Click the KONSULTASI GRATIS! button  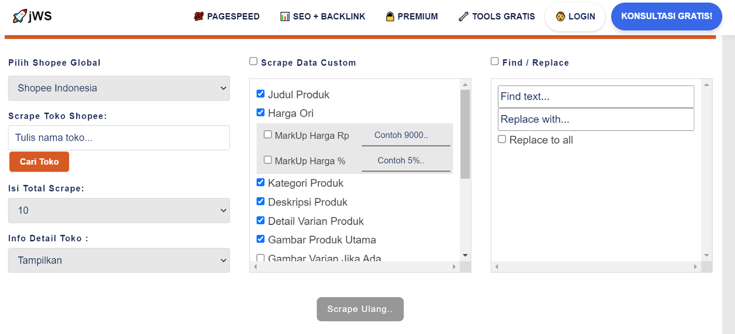click(x=667, y=16)
